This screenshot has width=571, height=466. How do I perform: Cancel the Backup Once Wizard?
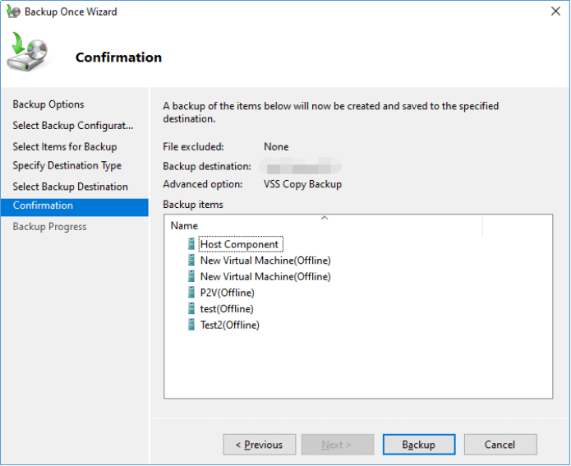tap(500, 445)
